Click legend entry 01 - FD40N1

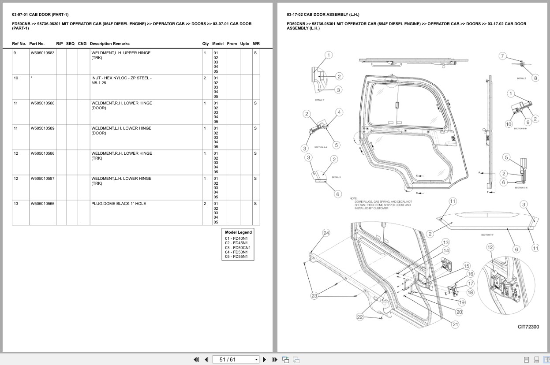click(x=236, y=238)
